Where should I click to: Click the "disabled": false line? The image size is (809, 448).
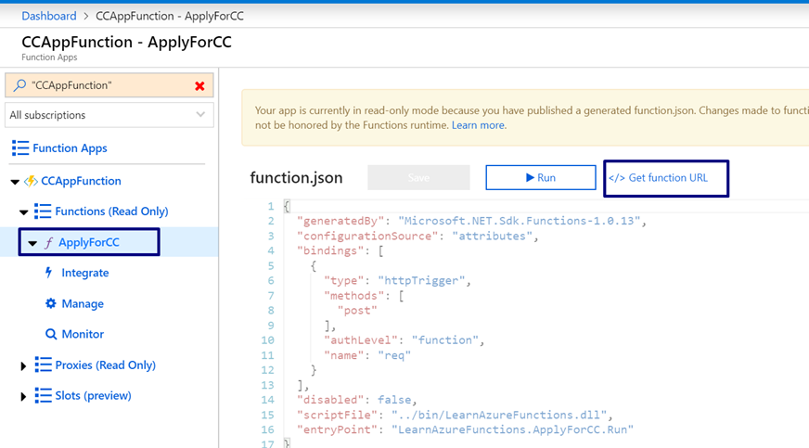(x=356, y=400)
